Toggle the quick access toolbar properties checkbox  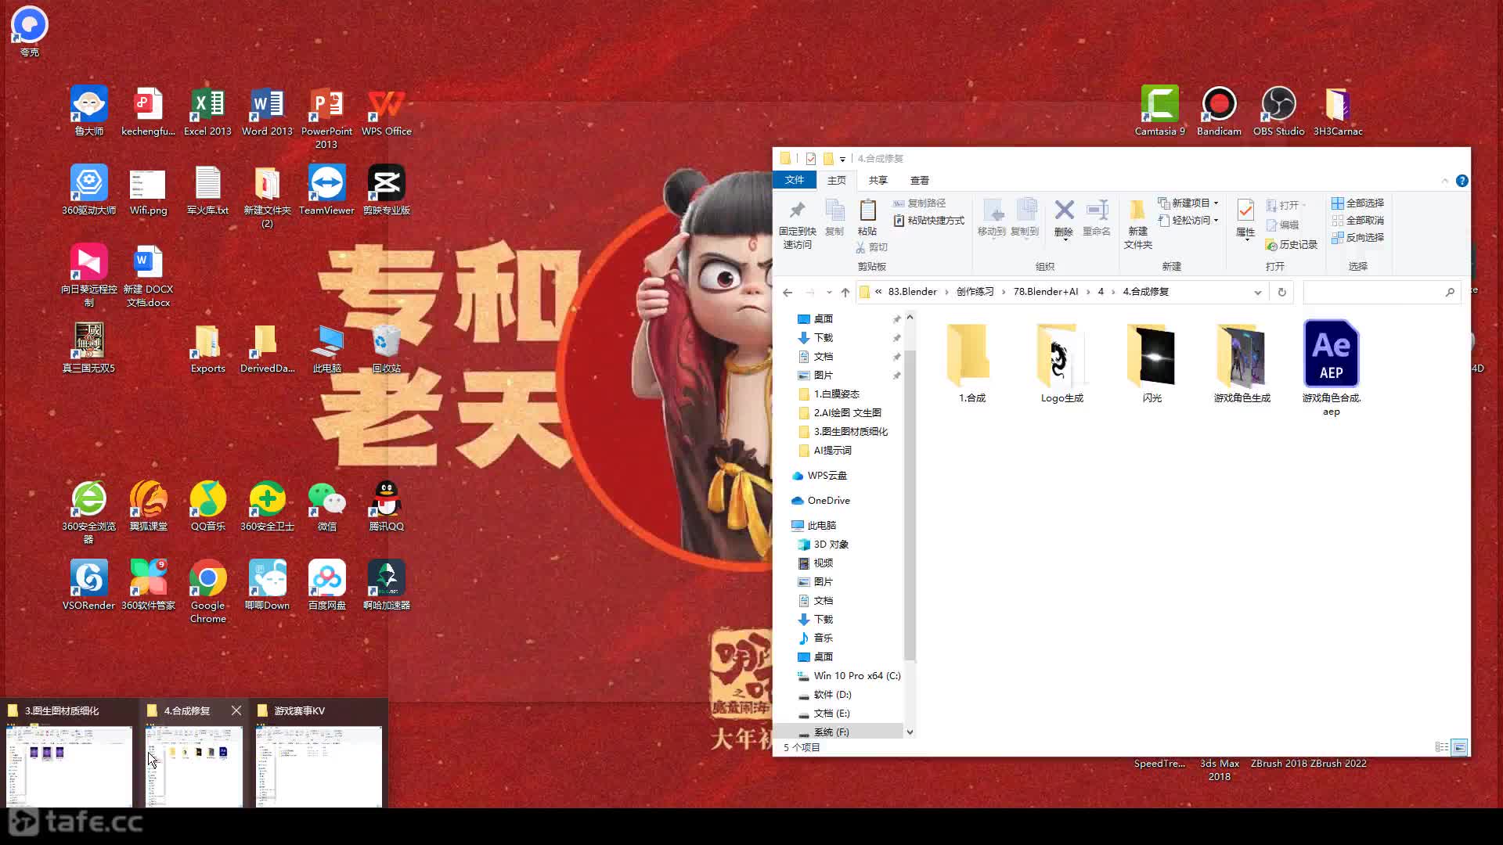810,159
